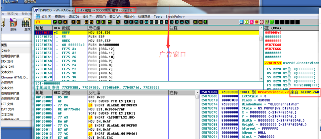
Task: Open Windows list with W icon
Action: pyautogui.click(x=146, y=22)
